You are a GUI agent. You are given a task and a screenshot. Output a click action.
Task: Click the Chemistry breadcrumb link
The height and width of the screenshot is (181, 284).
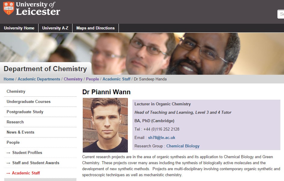(73, 79)
